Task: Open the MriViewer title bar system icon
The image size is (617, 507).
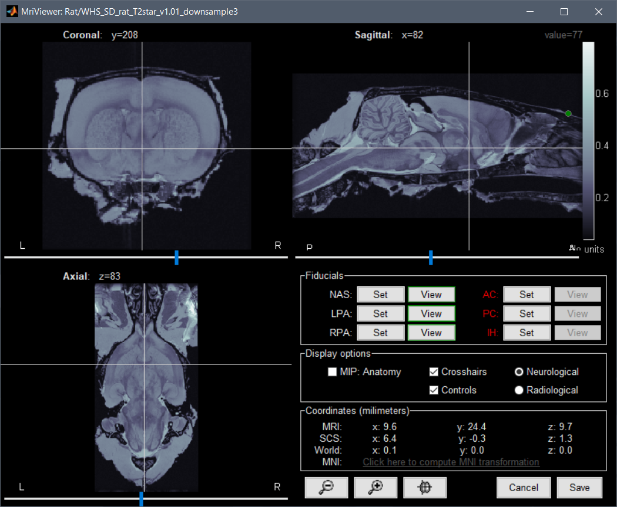Action: click(x=12, y=11)
